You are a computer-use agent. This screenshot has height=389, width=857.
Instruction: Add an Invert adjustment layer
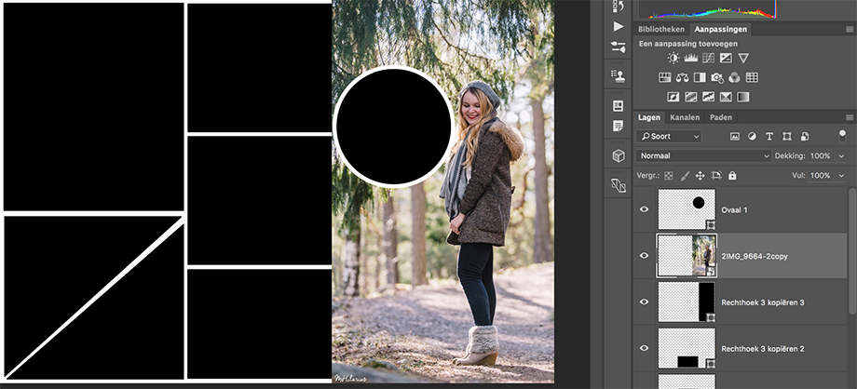tap(673, 97)
